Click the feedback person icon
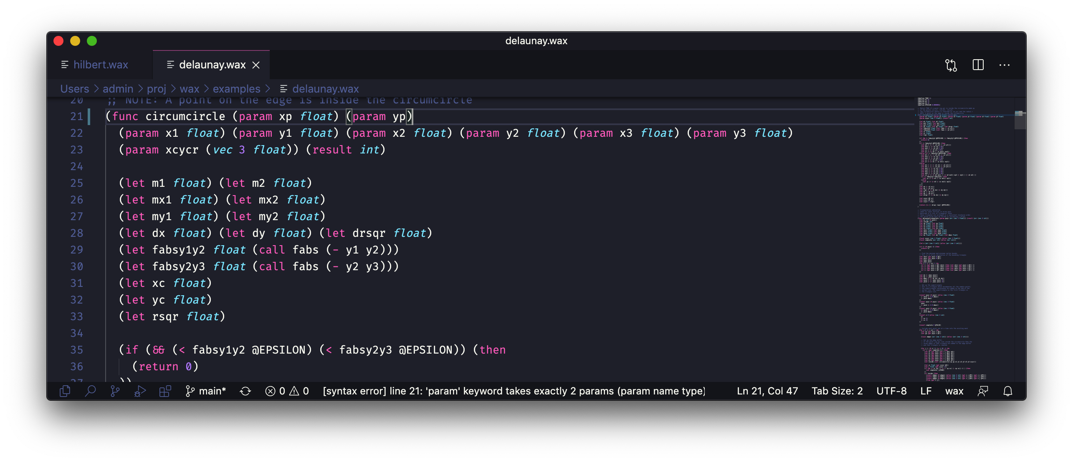The width and height of the screenshot is (1073, 462). tap(983, 391)
